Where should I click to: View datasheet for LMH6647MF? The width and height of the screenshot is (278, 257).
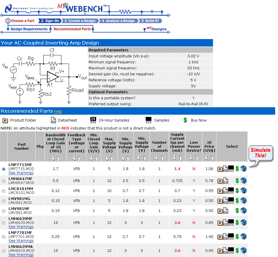pos(225,181)
